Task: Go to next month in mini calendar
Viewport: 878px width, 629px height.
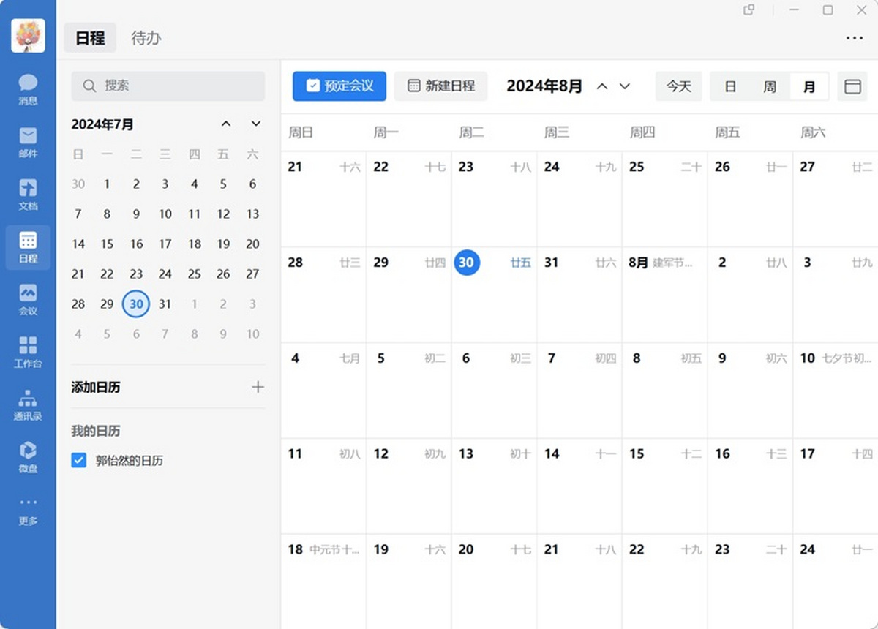Action: coord(255,124)
